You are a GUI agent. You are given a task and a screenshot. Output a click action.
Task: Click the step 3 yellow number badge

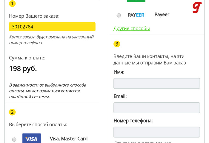[117, 44]
